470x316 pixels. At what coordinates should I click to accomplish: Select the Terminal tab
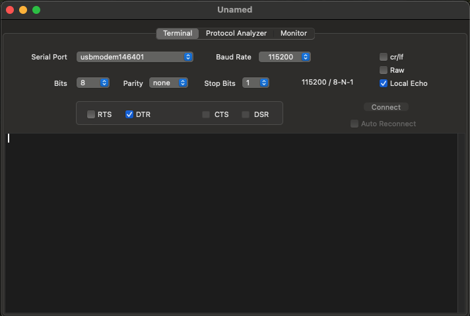pyautogui.click(x=178, y=33)
